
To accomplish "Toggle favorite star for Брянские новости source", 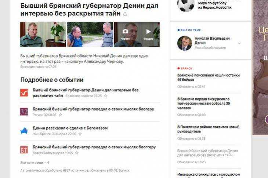I will [106, 96].
